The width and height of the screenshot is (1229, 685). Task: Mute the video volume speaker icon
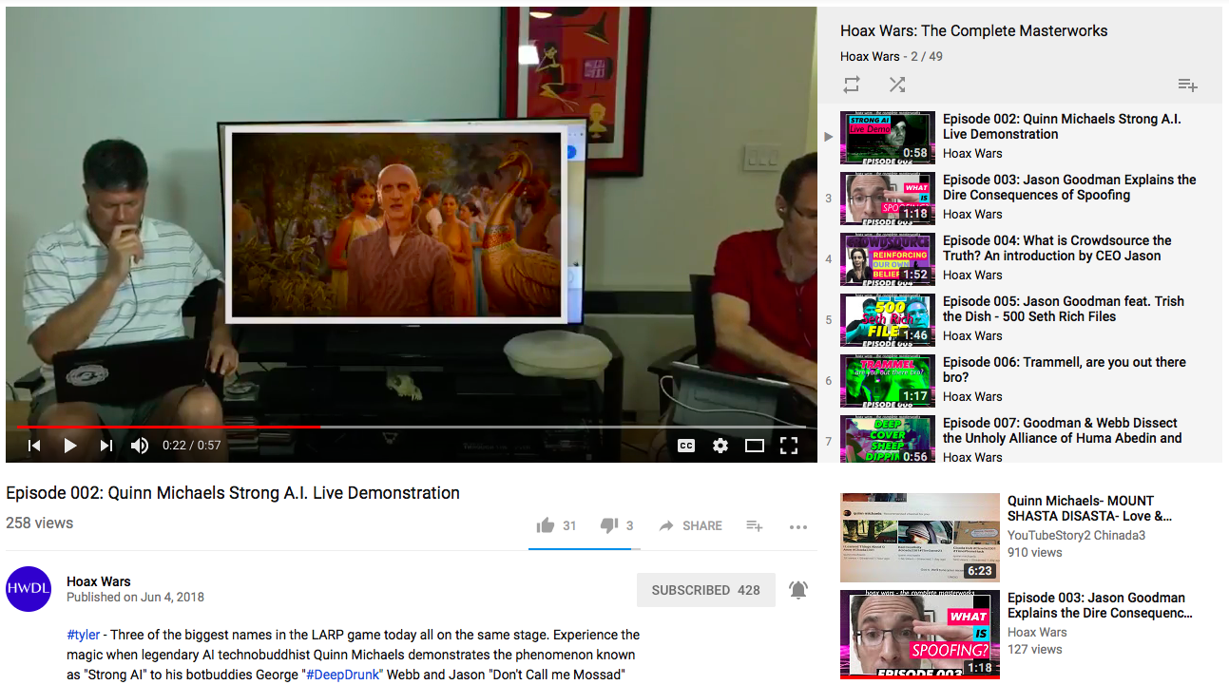click(x=140, y=446)
